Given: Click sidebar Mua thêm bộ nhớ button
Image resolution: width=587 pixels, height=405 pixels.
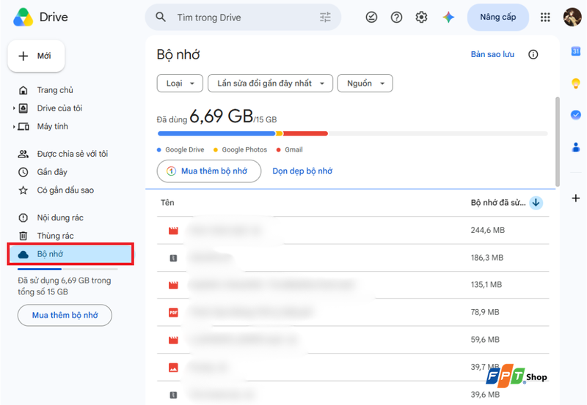Looking at the screenshot, I should click(65, 316).
